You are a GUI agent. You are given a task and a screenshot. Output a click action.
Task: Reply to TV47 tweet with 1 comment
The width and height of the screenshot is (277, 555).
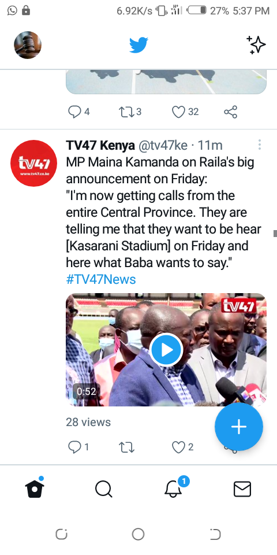coord(78,447)
